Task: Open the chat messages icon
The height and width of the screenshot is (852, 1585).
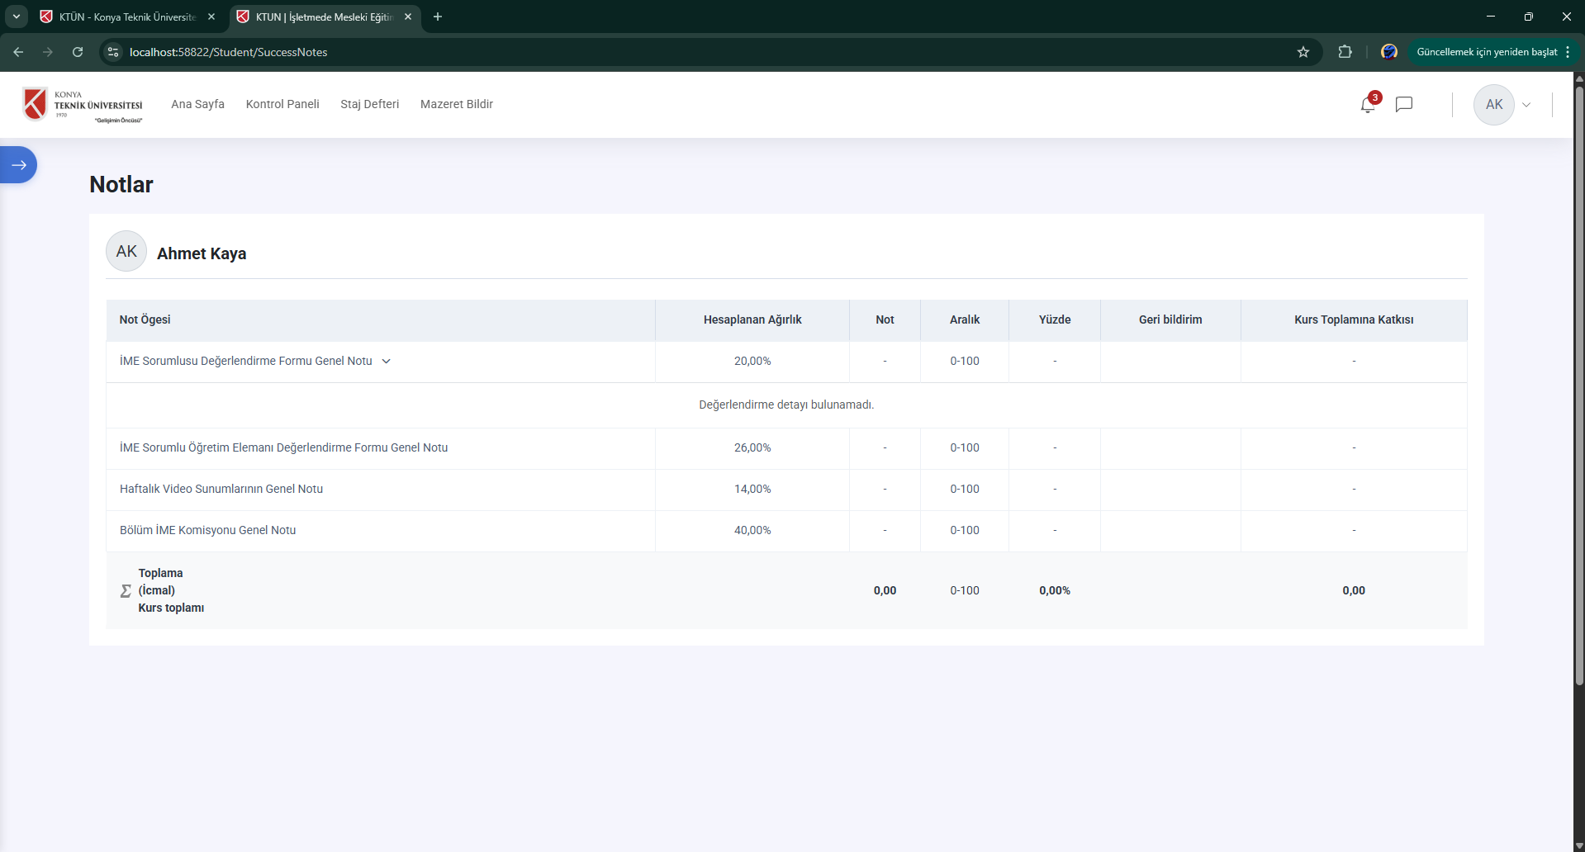Action: (x=1403, y=105)
